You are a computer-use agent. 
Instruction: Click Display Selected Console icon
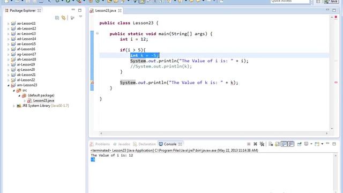(306, 144)
